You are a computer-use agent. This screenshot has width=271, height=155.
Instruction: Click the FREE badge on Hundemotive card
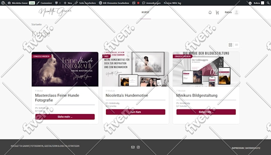pos(106,56)
